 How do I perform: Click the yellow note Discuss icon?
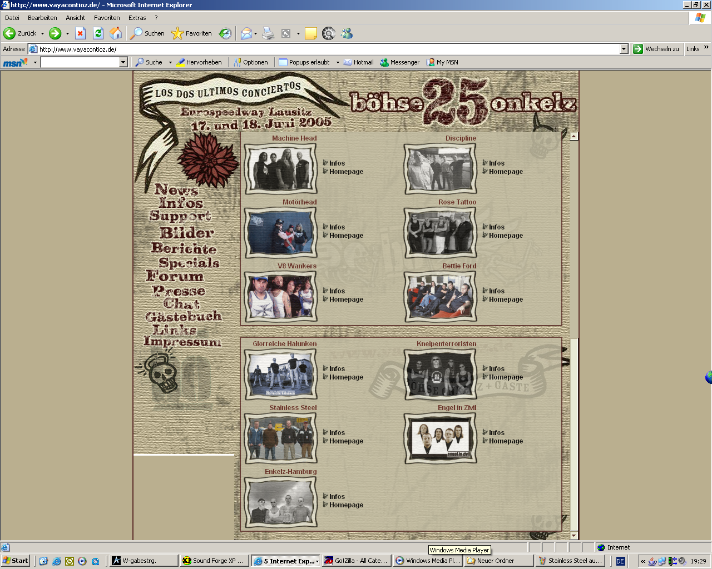point(311,33)
